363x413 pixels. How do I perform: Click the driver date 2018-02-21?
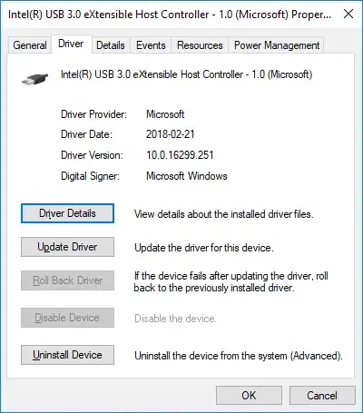[x=171, y=134]
